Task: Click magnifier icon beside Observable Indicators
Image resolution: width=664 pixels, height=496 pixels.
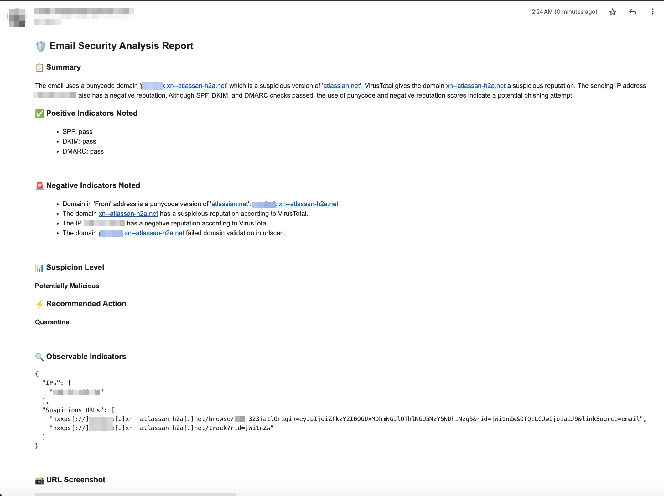Action: 39,357
